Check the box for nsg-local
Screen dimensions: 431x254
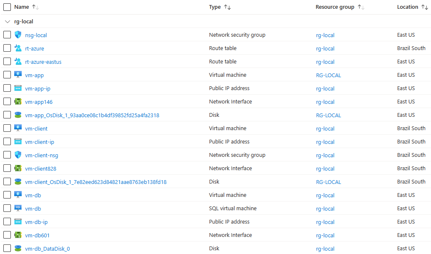click(7, 35)
